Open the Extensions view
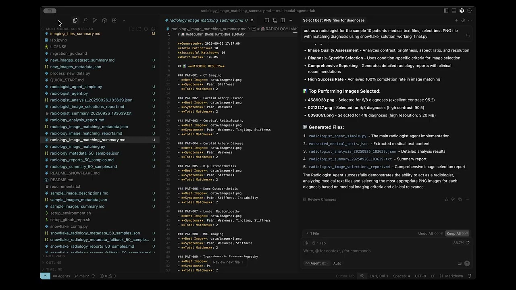516x290 pixels. click(114, 20)
